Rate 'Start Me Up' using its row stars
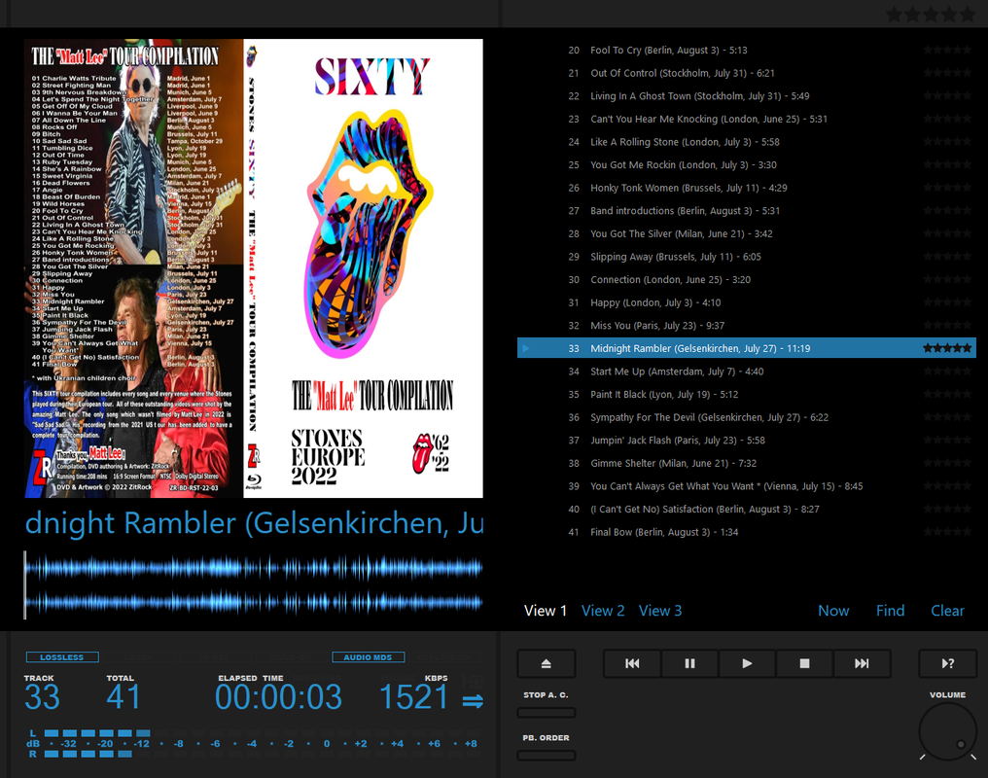The image size is (988, 778). click(947, 371)
